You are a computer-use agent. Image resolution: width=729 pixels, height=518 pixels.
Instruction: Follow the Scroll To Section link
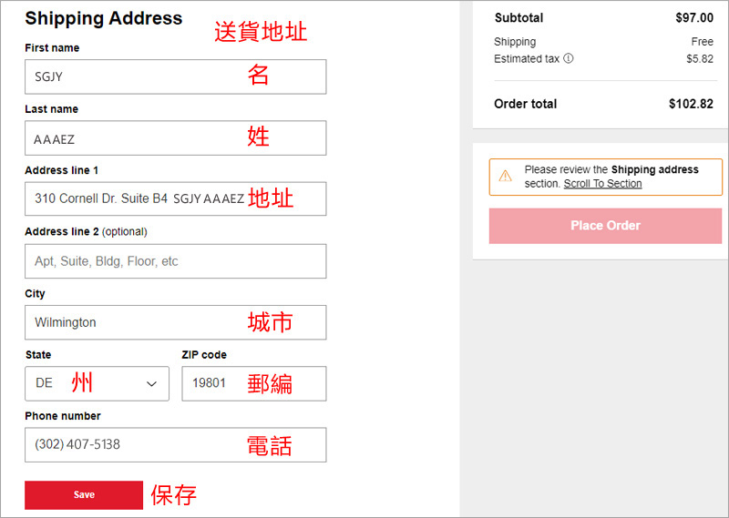602,184
